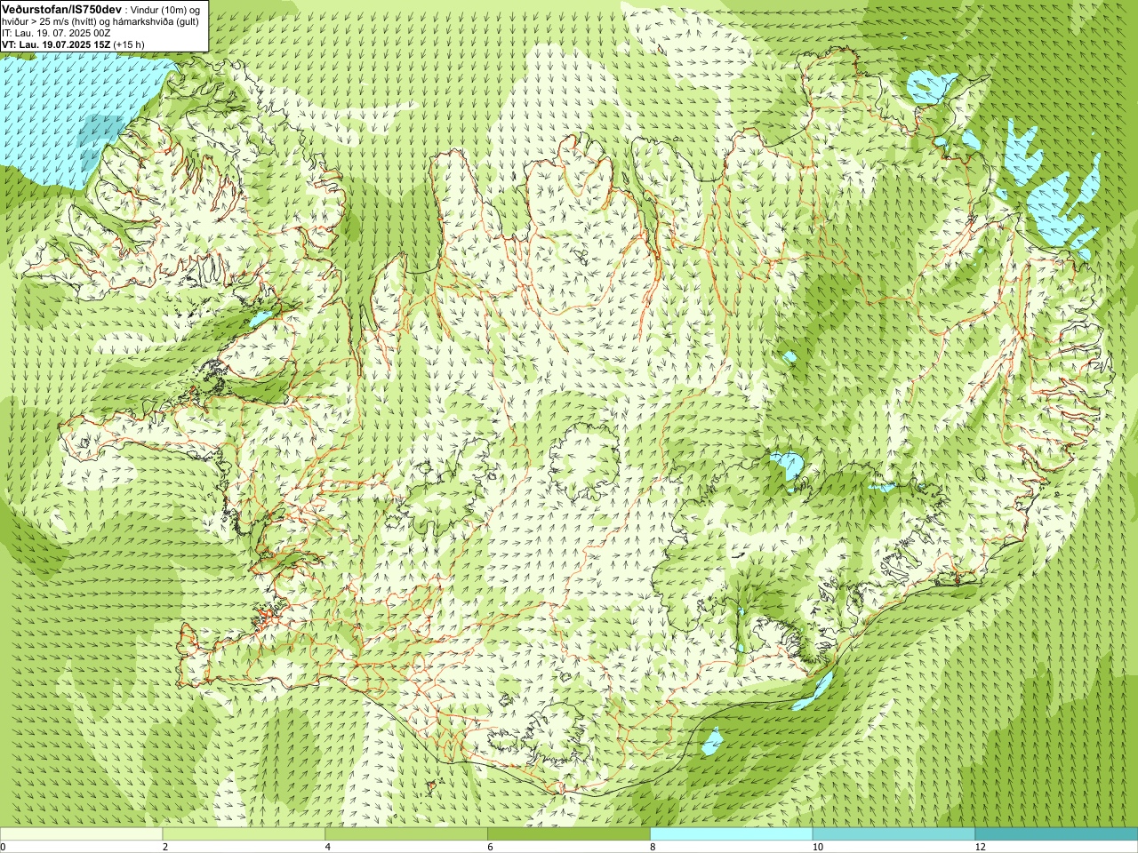Click the pale yellow 0–2 m/s legend swatch
Image resolution: width=1138 pixels, height=853 pixels.
coord(81,834)
